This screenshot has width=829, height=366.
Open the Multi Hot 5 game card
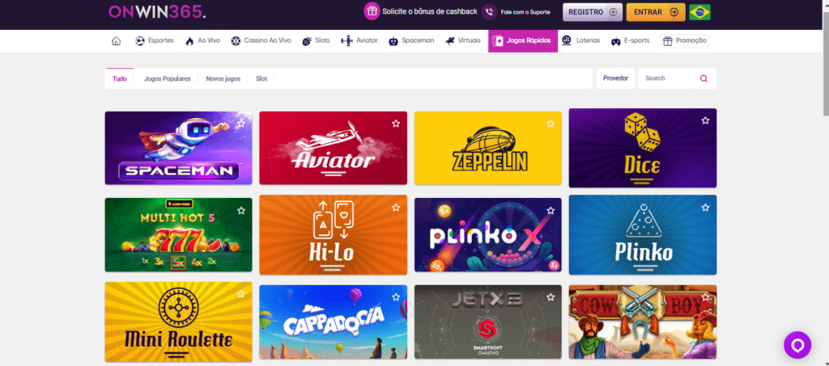point(179,234)
